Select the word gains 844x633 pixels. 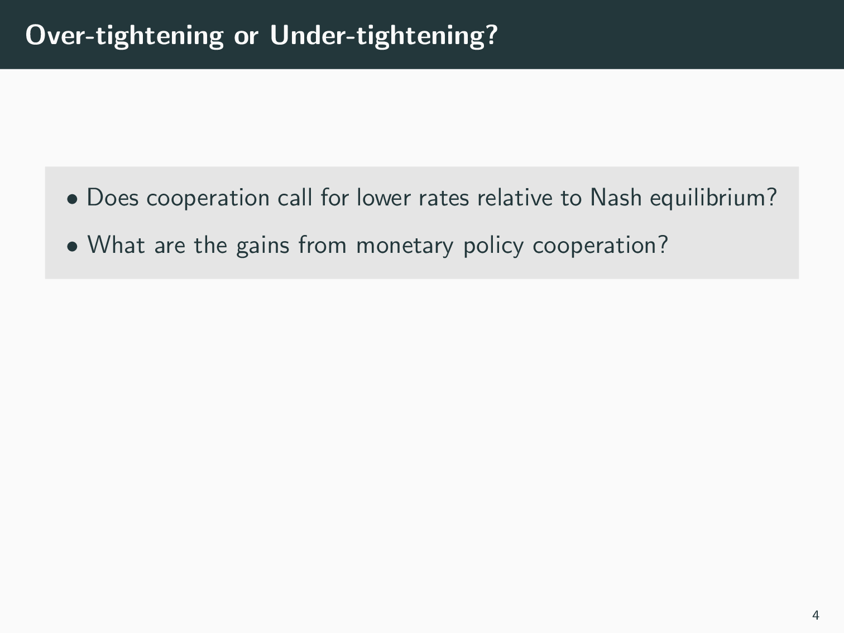263,247
